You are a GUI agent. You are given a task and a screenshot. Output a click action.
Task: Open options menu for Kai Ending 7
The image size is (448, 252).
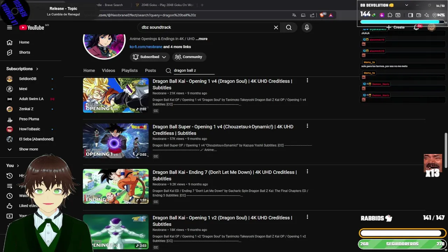pyautogui.click(x=307, y=171)
